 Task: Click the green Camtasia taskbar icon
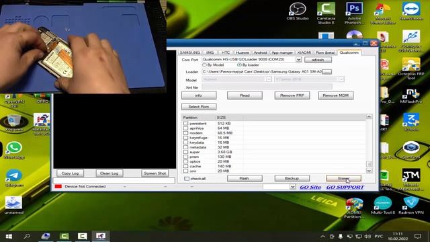tap(64, 236)
